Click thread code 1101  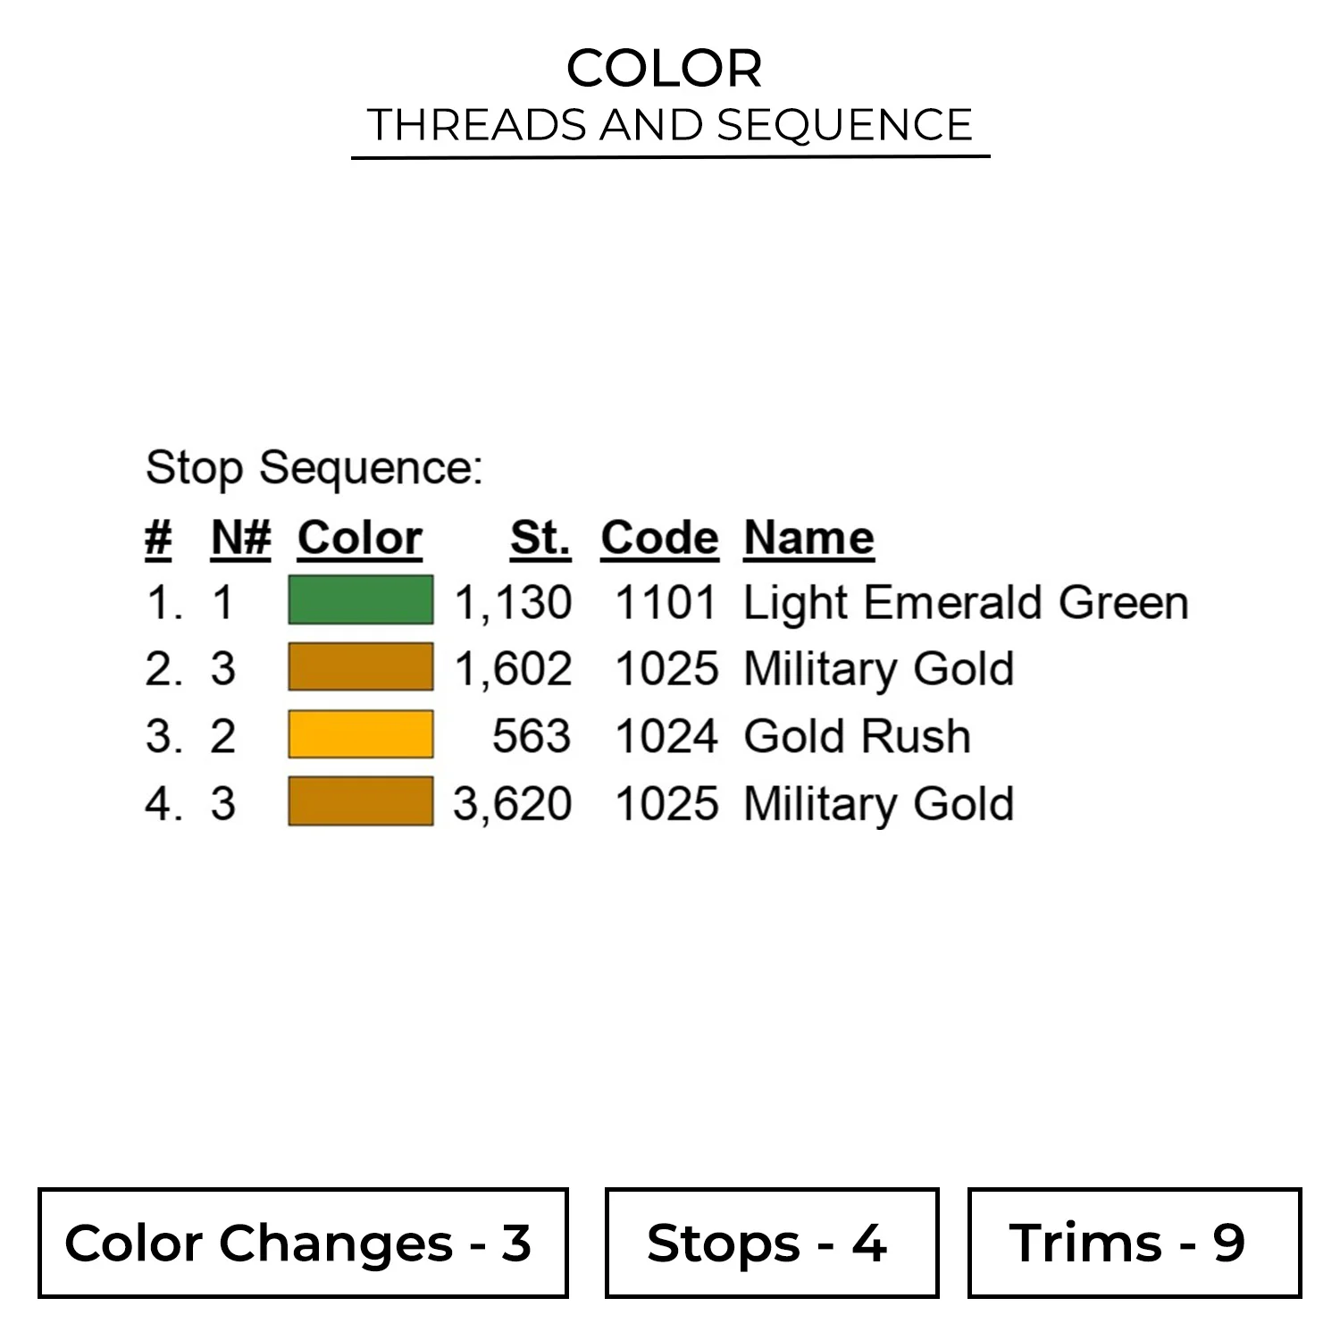point(666,602)
